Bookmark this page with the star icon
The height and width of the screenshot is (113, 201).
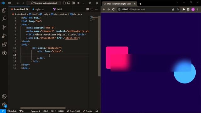[x=178, y=9]
